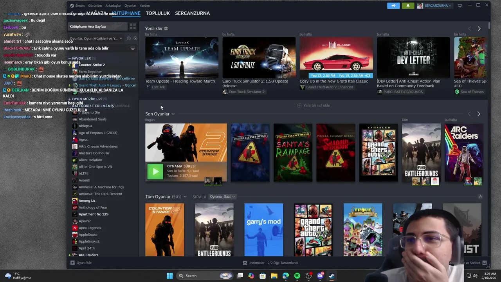
Task: Click plus icon beside Oyun Ekle
Action: coord(72,263)
